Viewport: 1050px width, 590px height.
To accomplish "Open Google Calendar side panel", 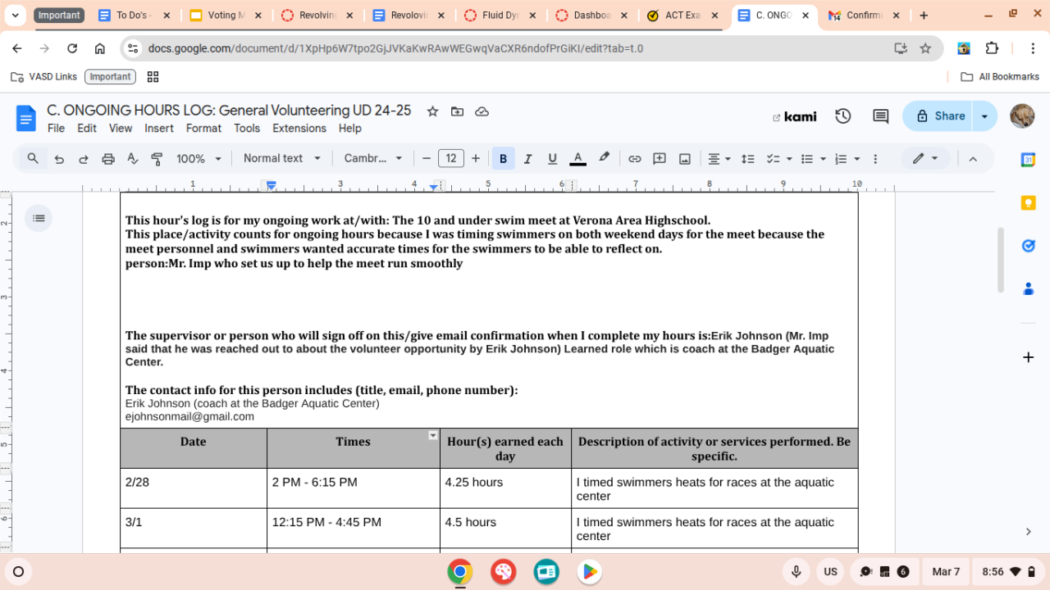I will [x=1028, y=160].
